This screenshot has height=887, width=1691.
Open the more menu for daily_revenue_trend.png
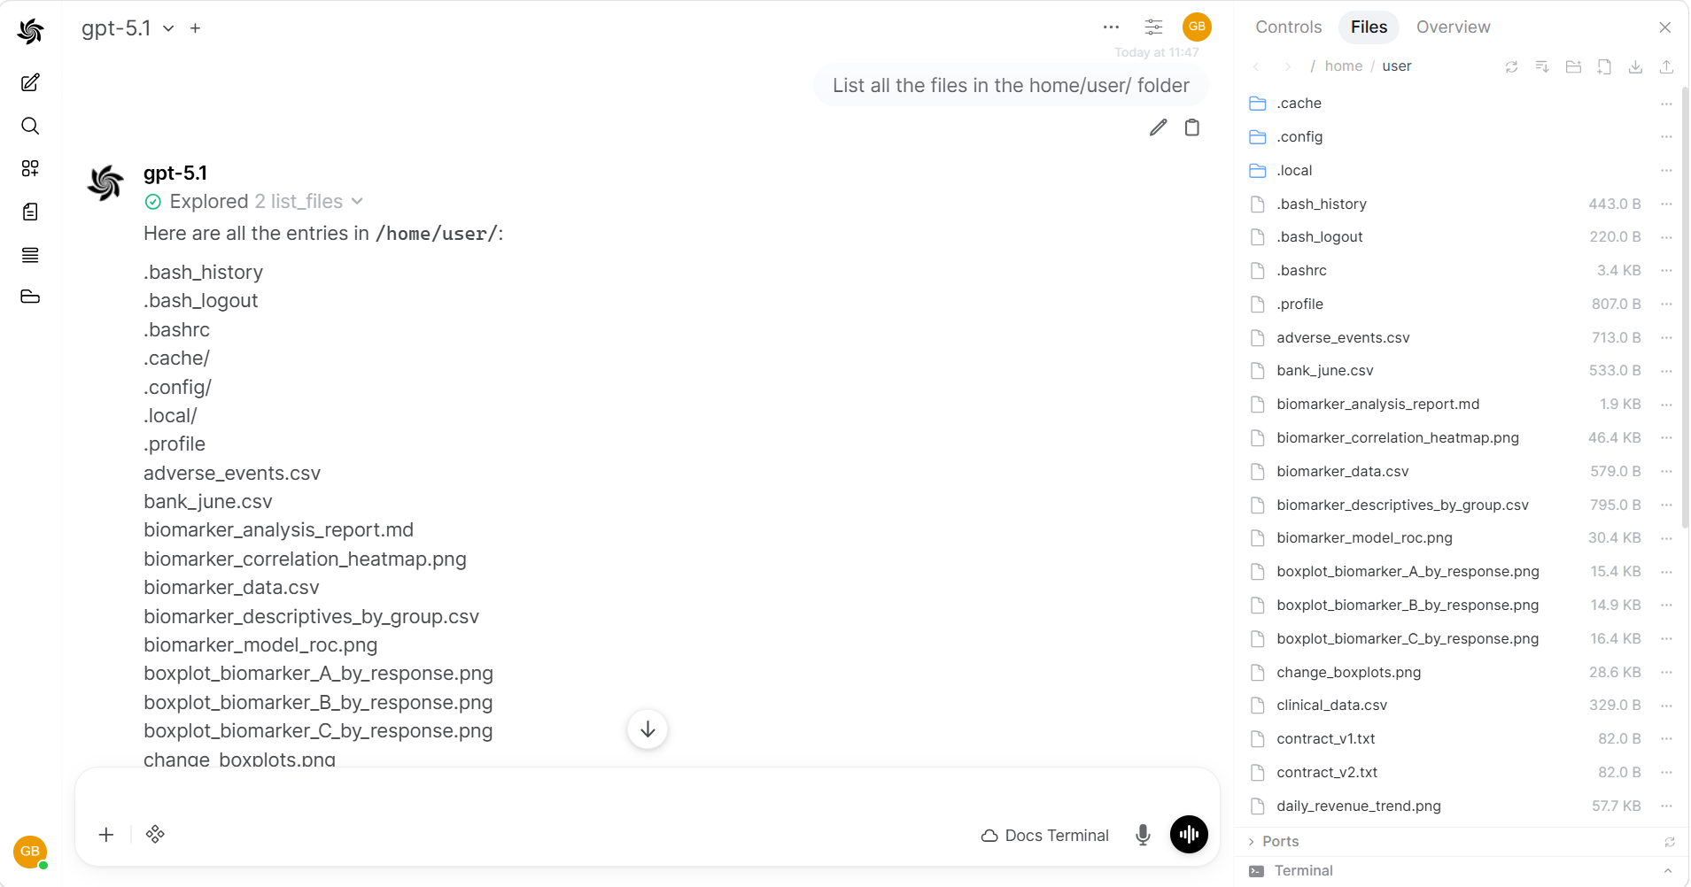(1666, 806)
